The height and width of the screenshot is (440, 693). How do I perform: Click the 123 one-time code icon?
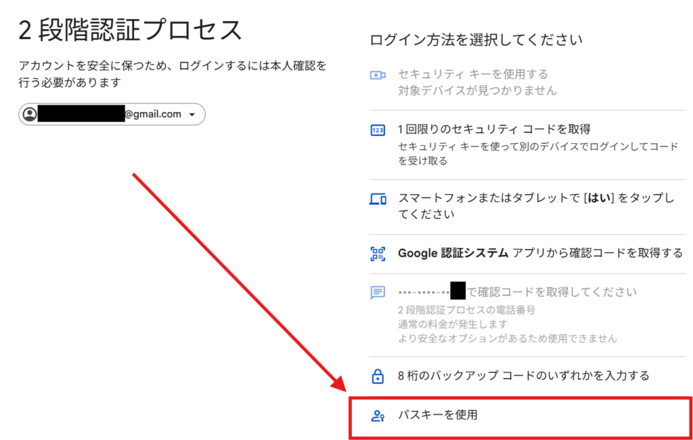(x=378, y=130)
